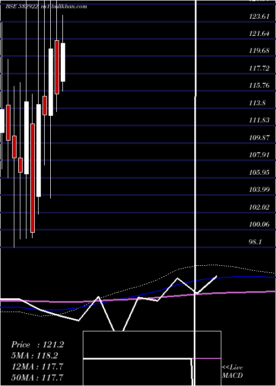Click the 119.68 price axis label

[259, 51]
